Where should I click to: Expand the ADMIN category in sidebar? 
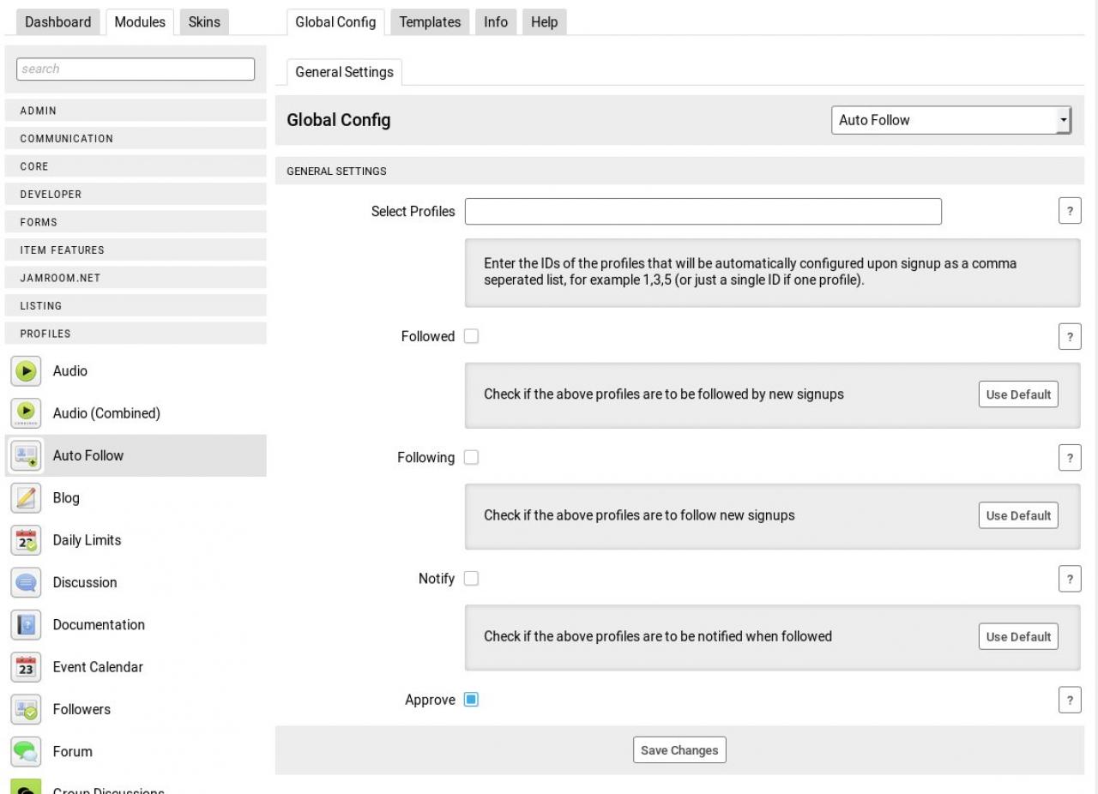point(136,111)
